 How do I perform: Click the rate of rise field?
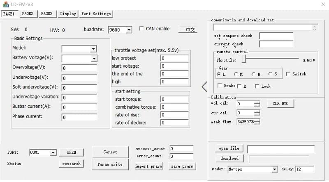coord(174,115)
